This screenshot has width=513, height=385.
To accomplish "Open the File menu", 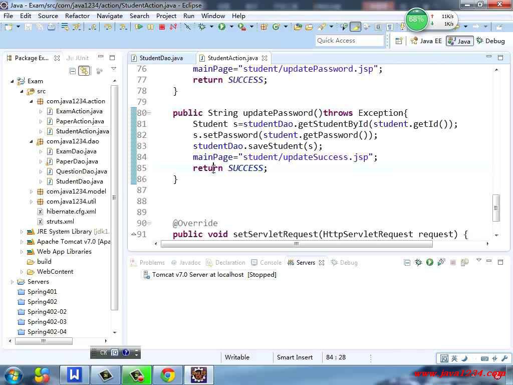I will click(8, 16).
